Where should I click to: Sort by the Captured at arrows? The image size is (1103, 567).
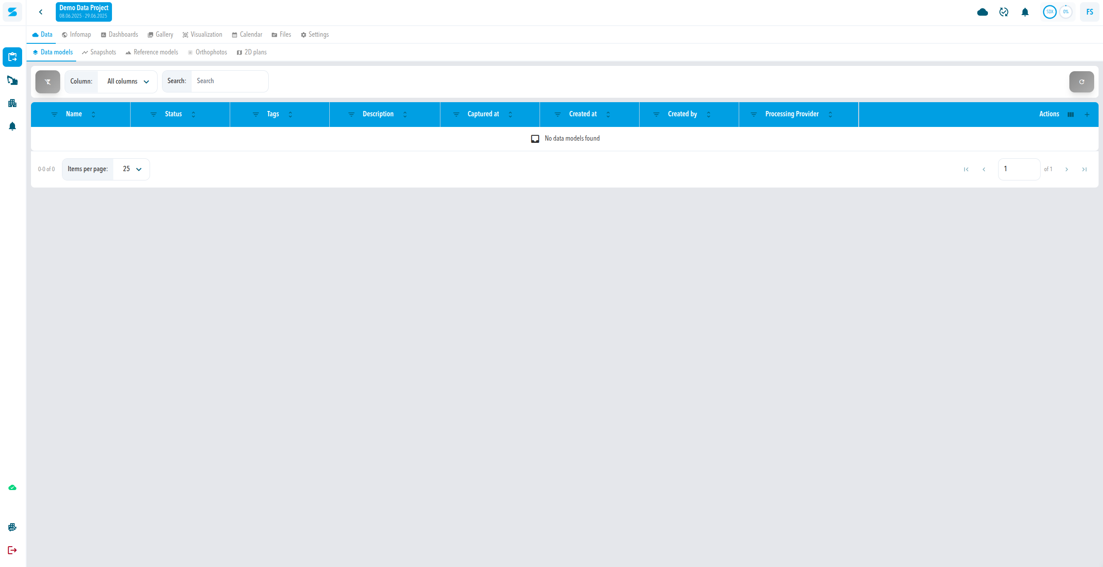(x=510, y=115)
